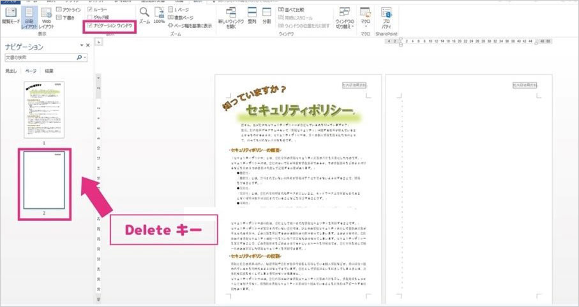Fit to ページ幅を基準に表示
The height and width of the screenshot is (307, 579).
click(190, 26)
